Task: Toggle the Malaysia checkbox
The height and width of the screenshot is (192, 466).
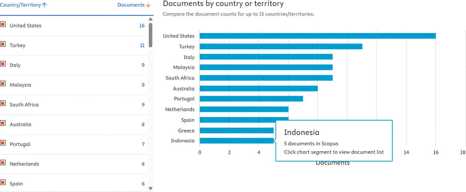Action: click(x=3, y=84)
